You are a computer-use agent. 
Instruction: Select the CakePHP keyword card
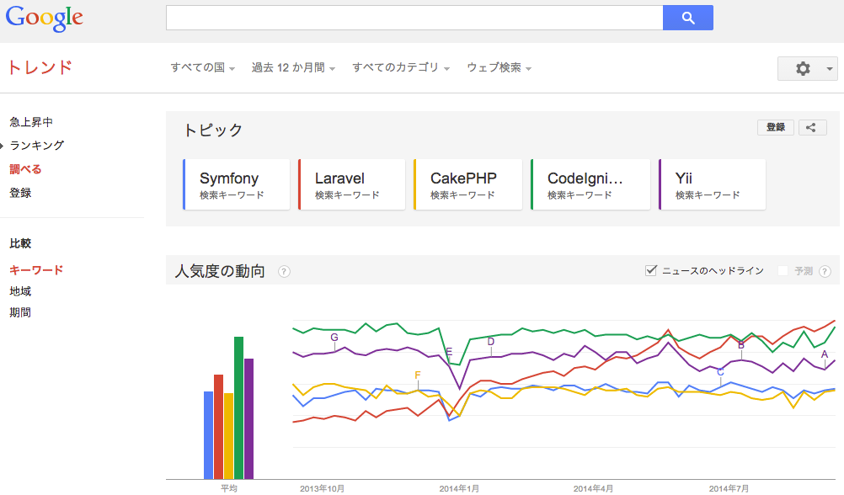[467, 184]
